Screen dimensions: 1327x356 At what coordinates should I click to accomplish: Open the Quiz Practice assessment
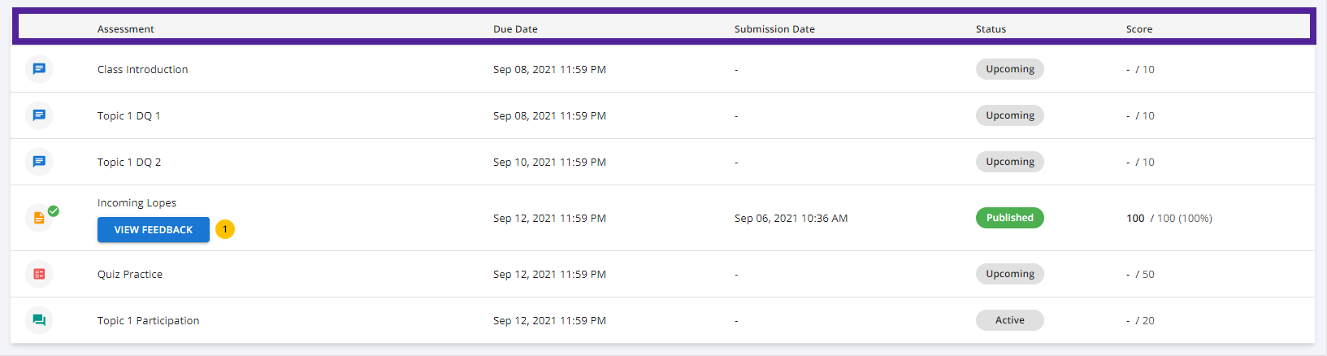[x=130, y=274]
